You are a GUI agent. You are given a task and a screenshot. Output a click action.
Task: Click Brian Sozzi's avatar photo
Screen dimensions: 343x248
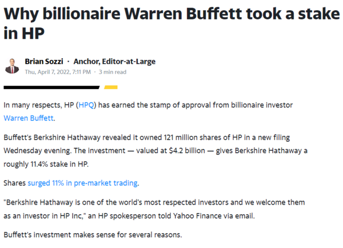13,66
